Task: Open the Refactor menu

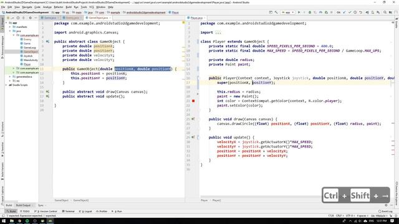Action: coord(59,7)
